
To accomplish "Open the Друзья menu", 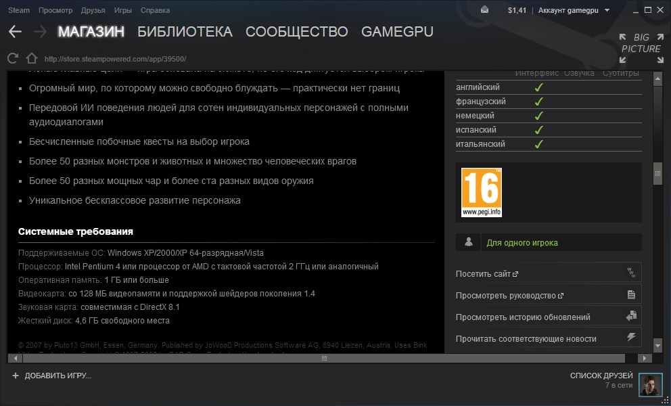I will click(x=93, y=10).
